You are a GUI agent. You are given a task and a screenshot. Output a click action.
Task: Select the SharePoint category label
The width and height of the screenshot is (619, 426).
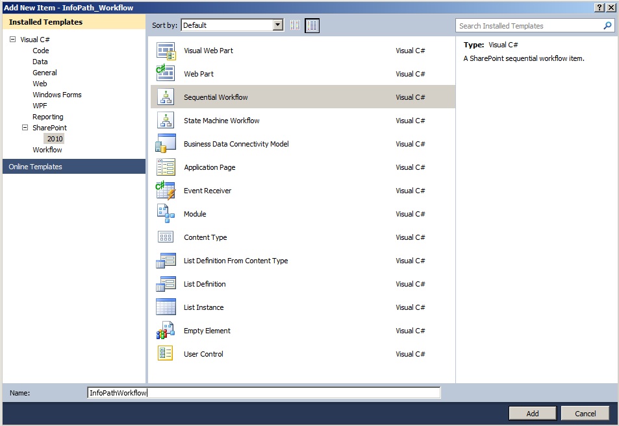point(49,128)
